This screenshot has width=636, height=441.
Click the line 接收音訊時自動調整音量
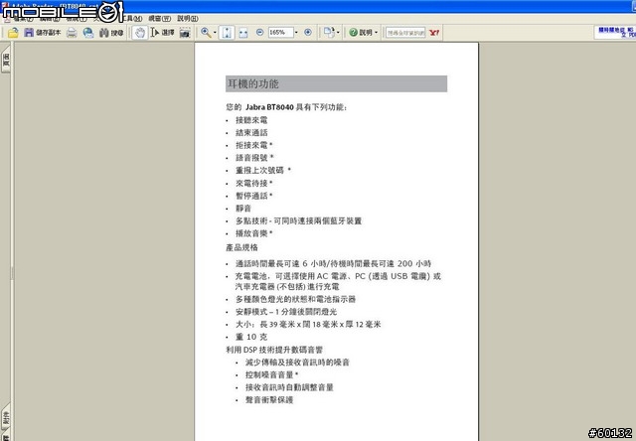(x=289, y=387)
